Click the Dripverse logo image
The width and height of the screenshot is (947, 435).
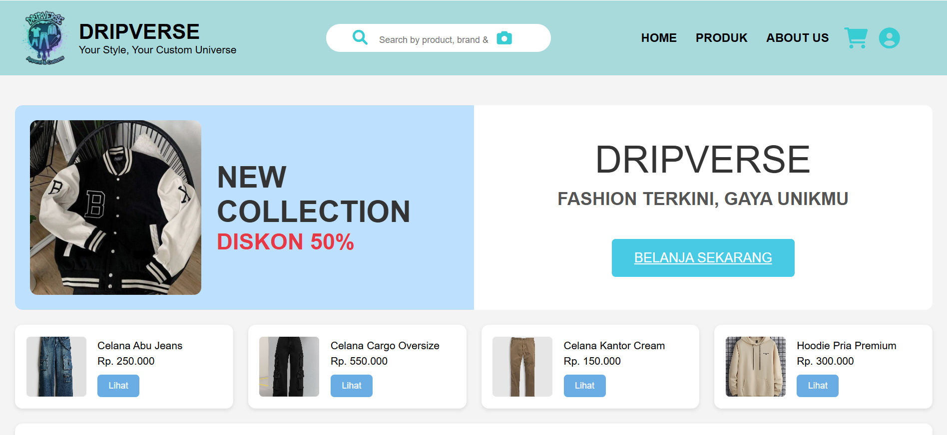(x=44, y=38)
